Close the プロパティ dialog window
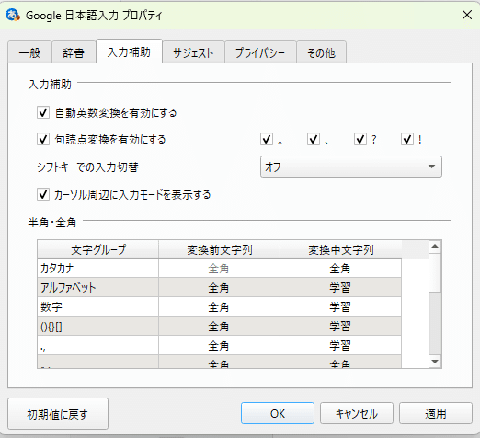The height and width of the screenshot is (438, 480). (467, 15)
